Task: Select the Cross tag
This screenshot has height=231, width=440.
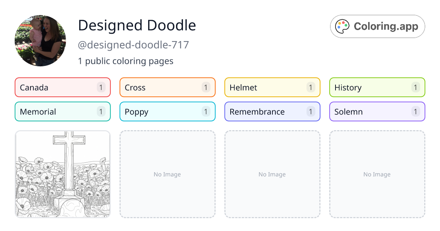Action: click(167, 87)
